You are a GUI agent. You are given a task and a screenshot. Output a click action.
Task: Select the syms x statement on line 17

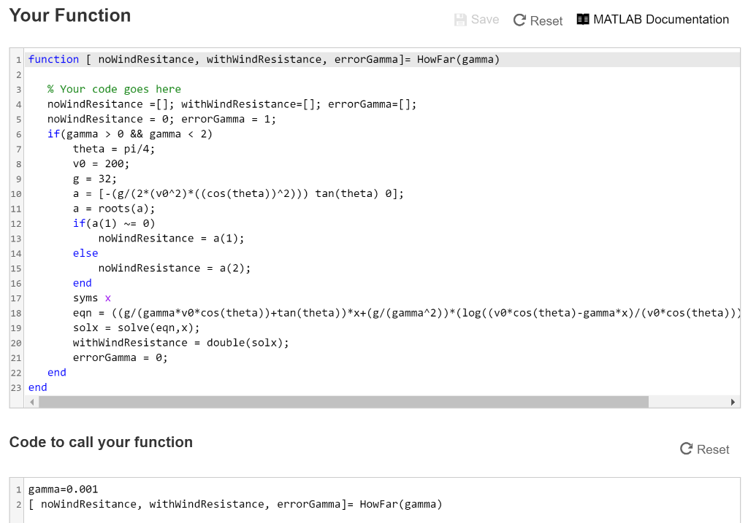coord(91,298)
